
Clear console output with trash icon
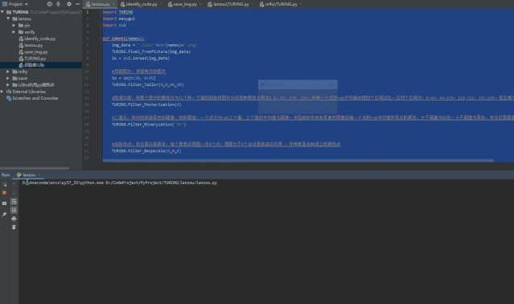click(x=14, y=227)
